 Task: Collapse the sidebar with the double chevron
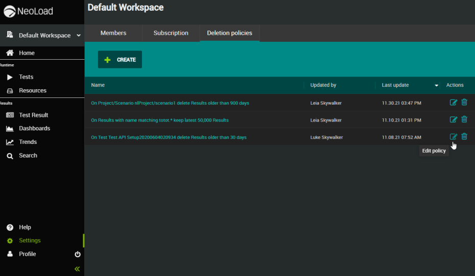[x=77, y=269]
